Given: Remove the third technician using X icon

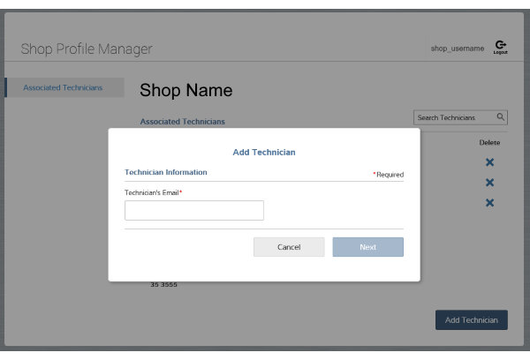Looking at the screenshot, I should click(x=489, y=203).
